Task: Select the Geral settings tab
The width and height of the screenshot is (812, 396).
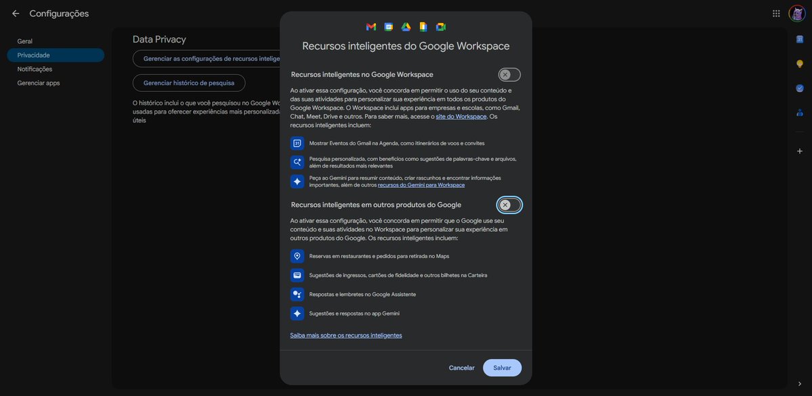Action: (25, 41)
